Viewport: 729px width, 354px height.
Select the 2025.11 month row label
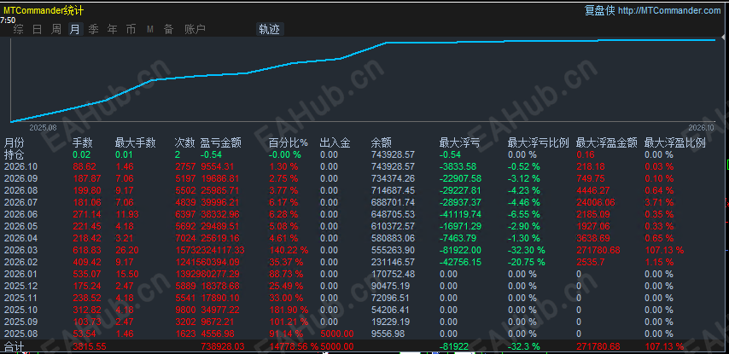tap(20, 298)
